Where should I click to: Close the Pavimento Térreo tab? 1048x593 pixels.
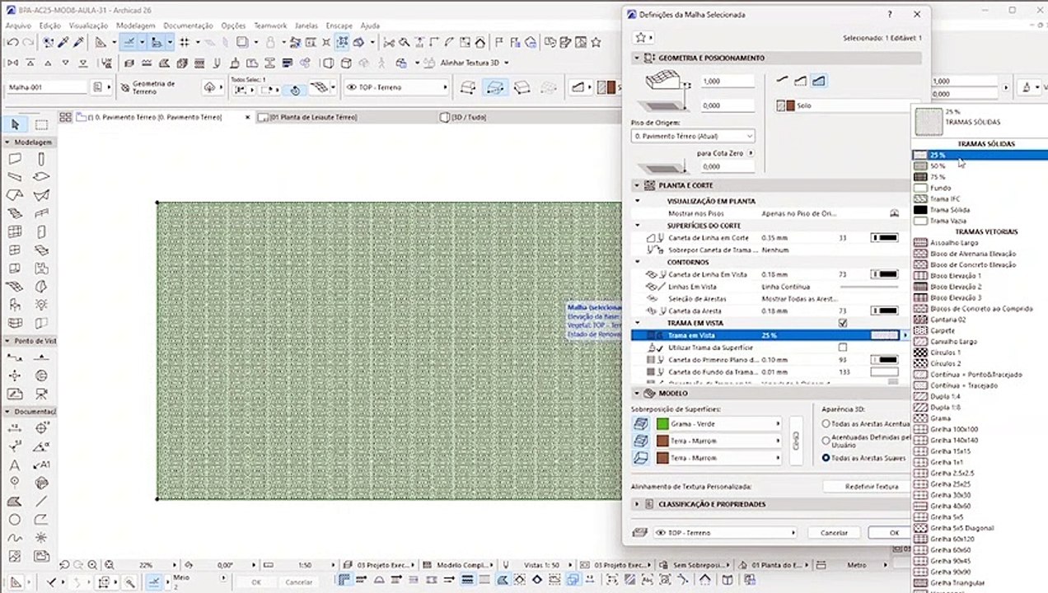(248, 118)
